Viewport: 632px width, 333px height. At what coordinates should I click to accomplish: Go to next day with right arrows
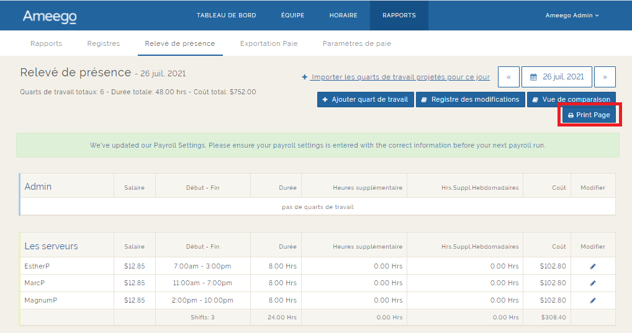(604, 77)
